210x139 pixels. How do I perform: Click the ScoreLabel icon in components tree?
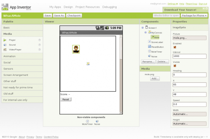point(149,42)
